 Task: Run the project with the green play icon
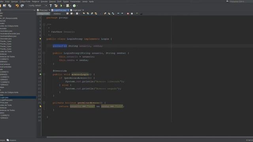61,6
